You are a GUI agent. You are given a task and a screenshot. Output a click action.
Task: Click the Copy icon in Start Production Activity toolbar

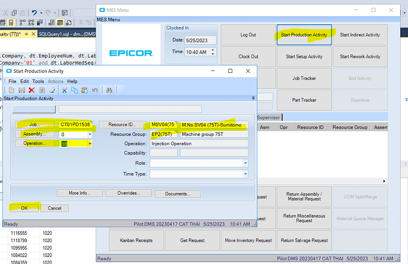pyautogui.click(x=75, y=90)
